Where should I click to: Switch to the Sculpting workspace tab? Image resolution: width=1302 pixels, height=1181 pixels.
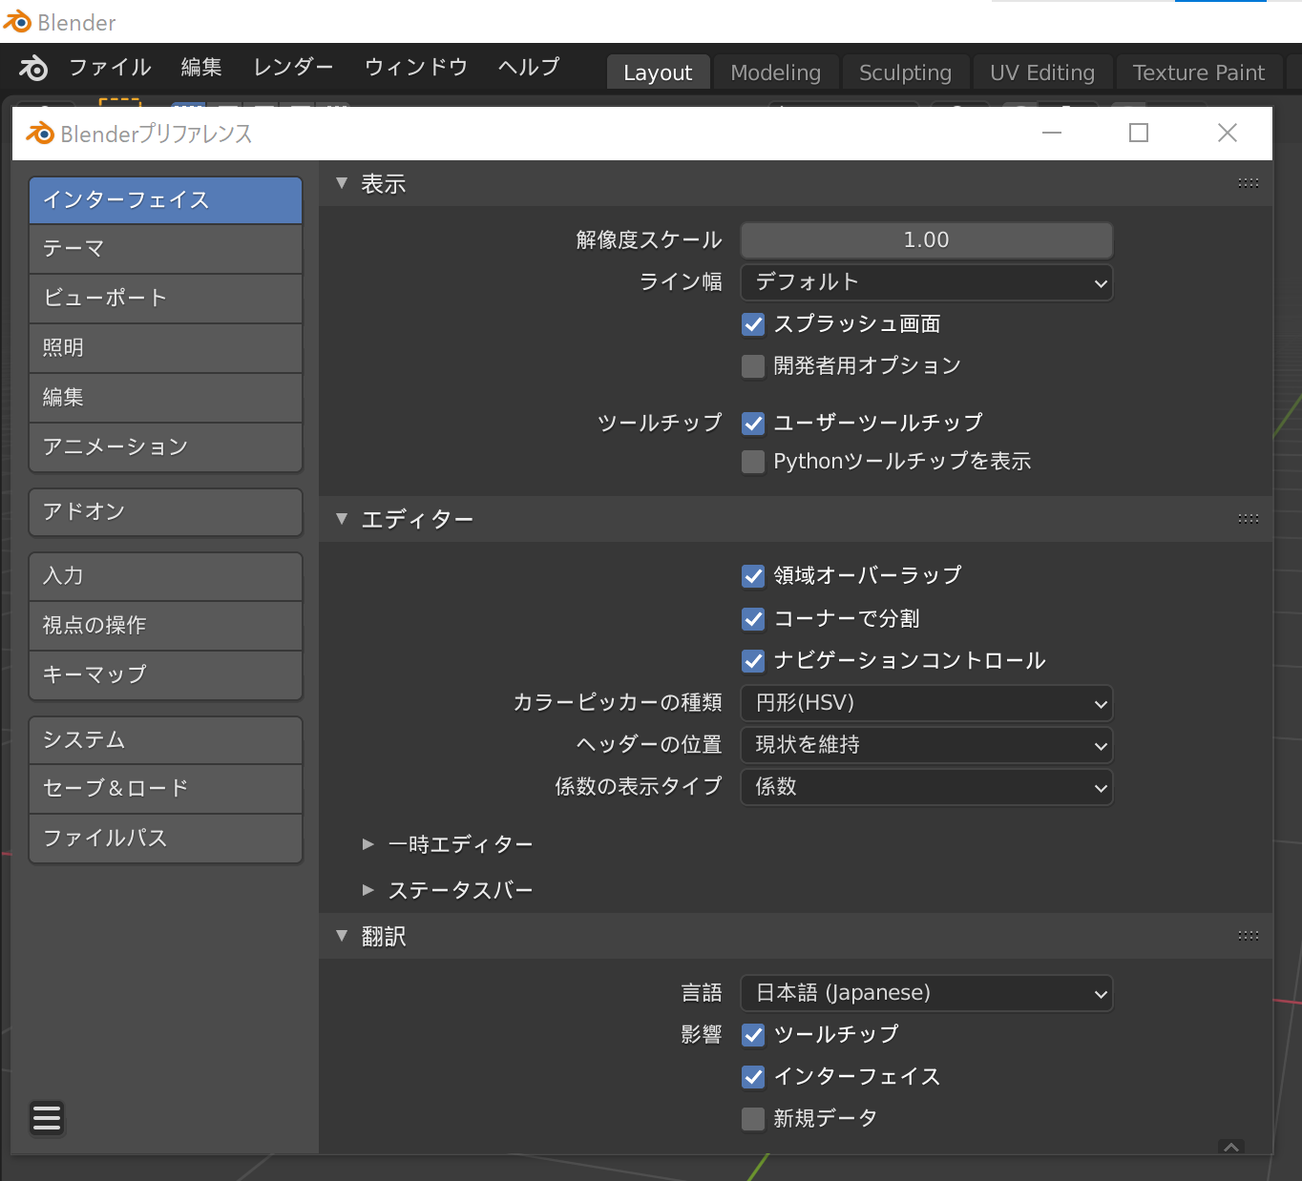(906, 73)
